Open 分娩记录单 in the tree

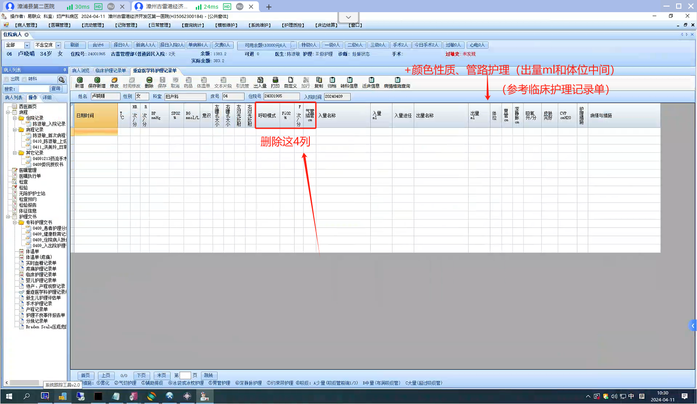point(37,321)
